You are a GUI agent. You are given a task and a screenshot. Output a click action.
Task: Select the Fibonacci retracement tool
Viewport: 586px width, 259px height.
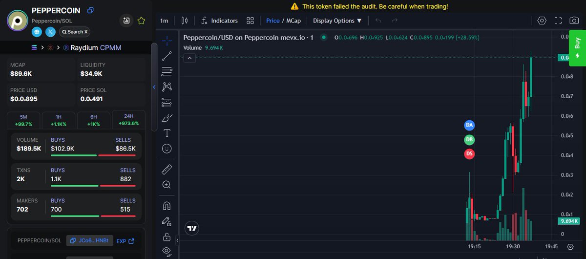[x=167, y=71]
